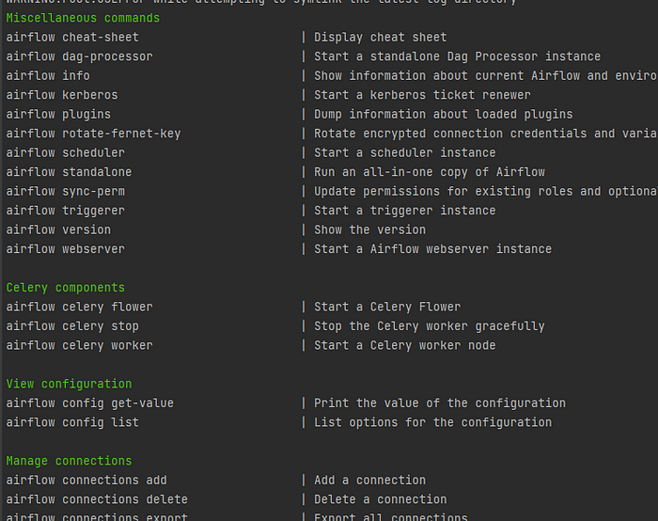Click 'airflow connections delete' command line
The width and height of the screenshot is (658, 521).
tap(97, 499)
